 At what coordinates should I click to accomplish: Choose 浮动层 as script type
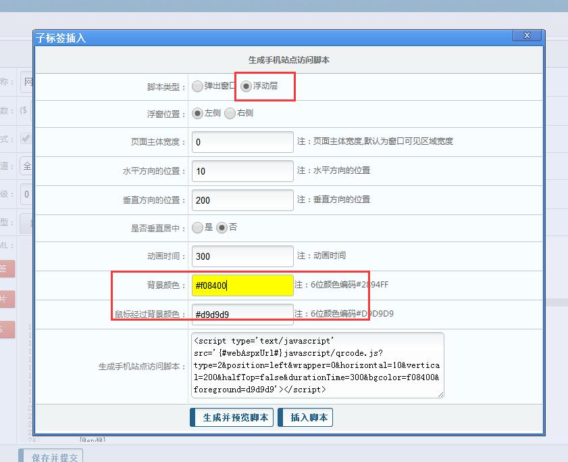point(247,87)
